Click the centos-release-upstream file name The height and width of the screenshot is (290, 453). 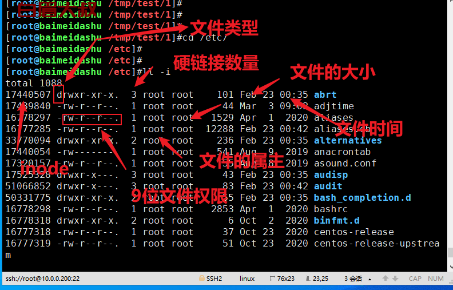tap(377, 244)
